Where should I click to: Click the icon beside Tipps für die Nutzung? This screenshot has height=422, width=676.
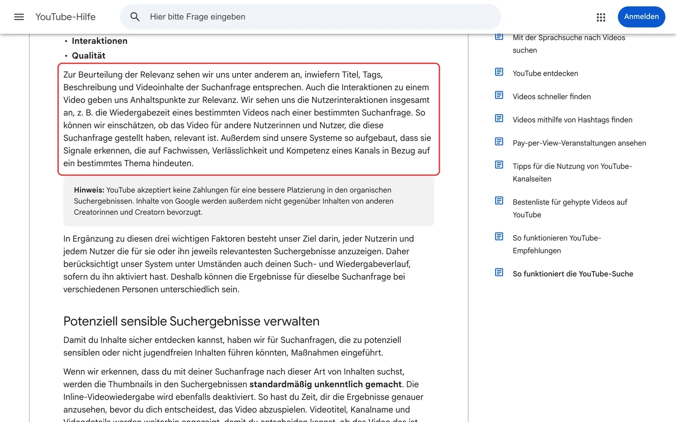(499, 165)
